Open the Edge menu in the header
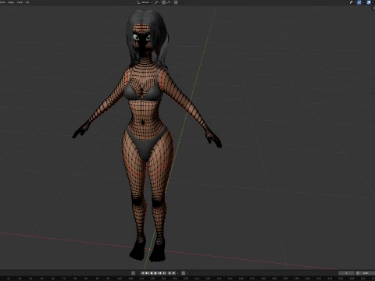 tap(11, 2)
